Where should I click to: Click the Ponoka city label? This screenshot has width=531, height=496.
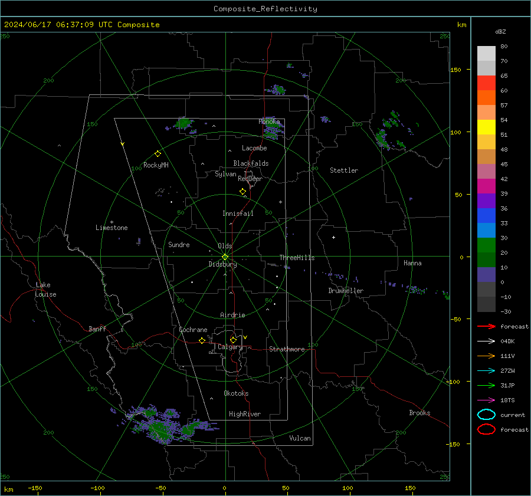[x=269, y=121]
